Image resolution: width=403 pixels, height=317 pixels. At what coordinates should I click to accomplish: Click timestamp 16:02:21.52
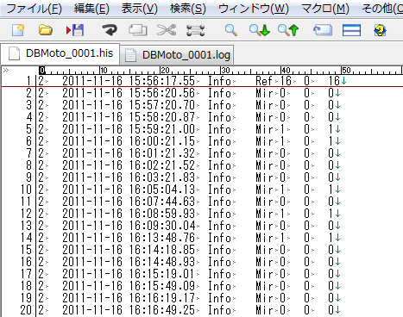coord(162,165)
